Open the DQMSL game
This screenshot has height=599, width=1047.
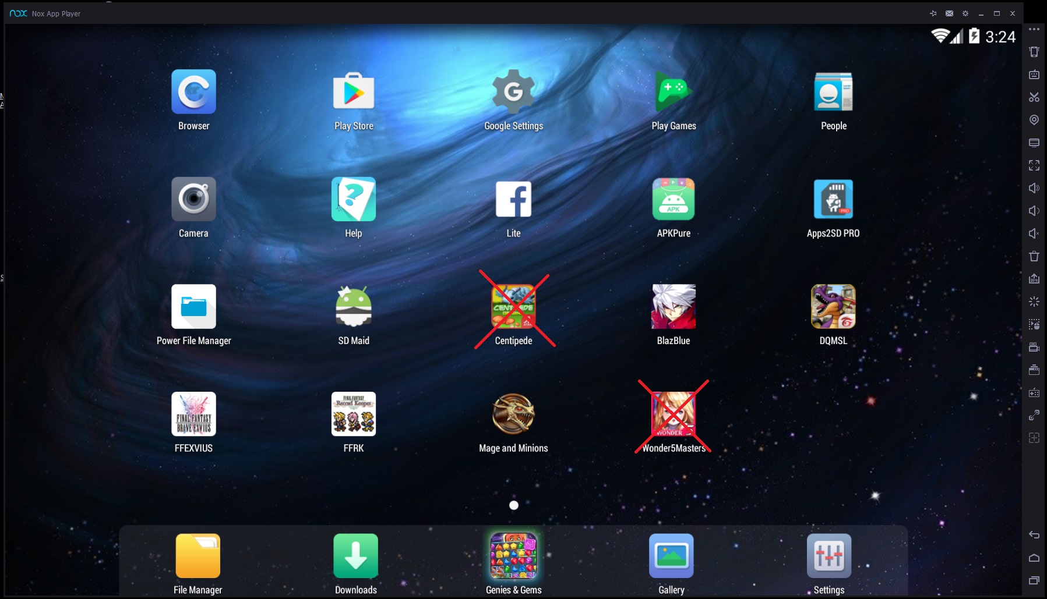click(833, 307)
